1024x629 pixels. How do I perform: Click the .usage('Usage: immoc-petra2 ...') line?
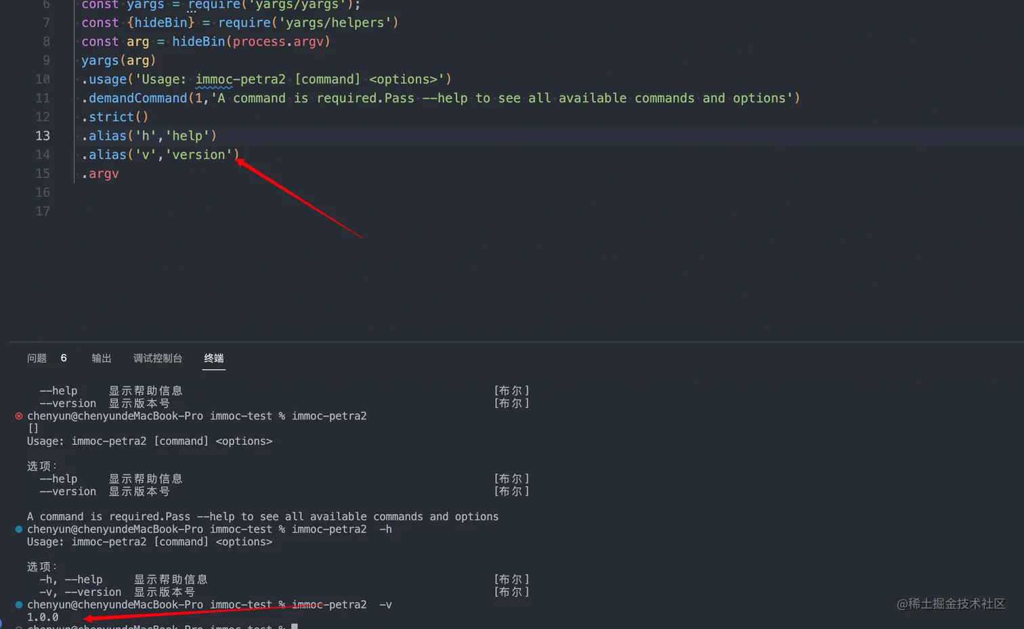click(x=266, y=79)
